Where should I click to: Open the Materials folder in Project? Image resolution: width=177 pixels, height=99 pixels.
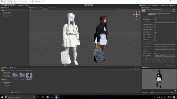tap(15, 76)
